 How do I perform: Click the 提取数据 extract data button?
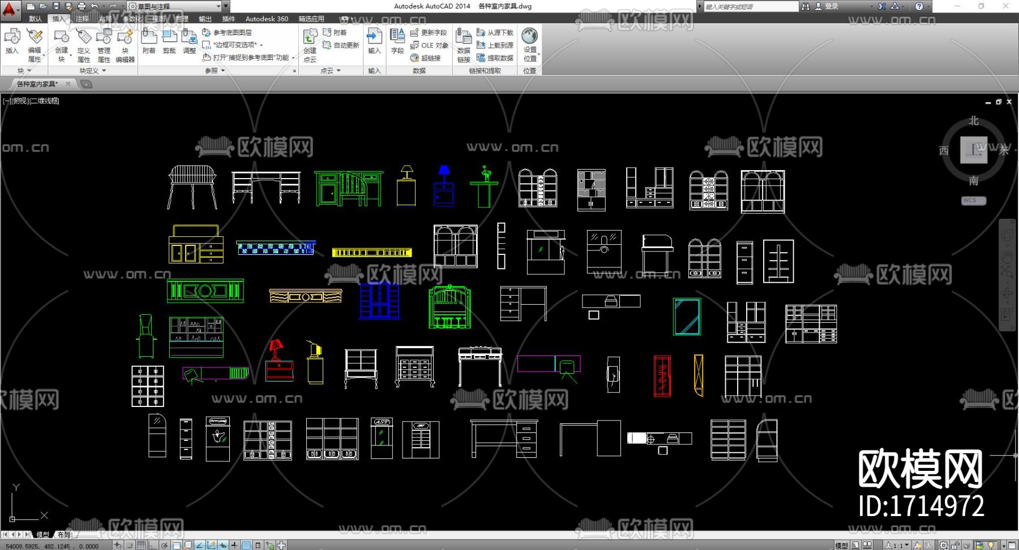(495, 58)
